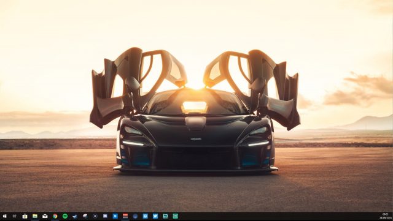Open the Mail app icon
393x221 pixels.
(x=45, y=216)
